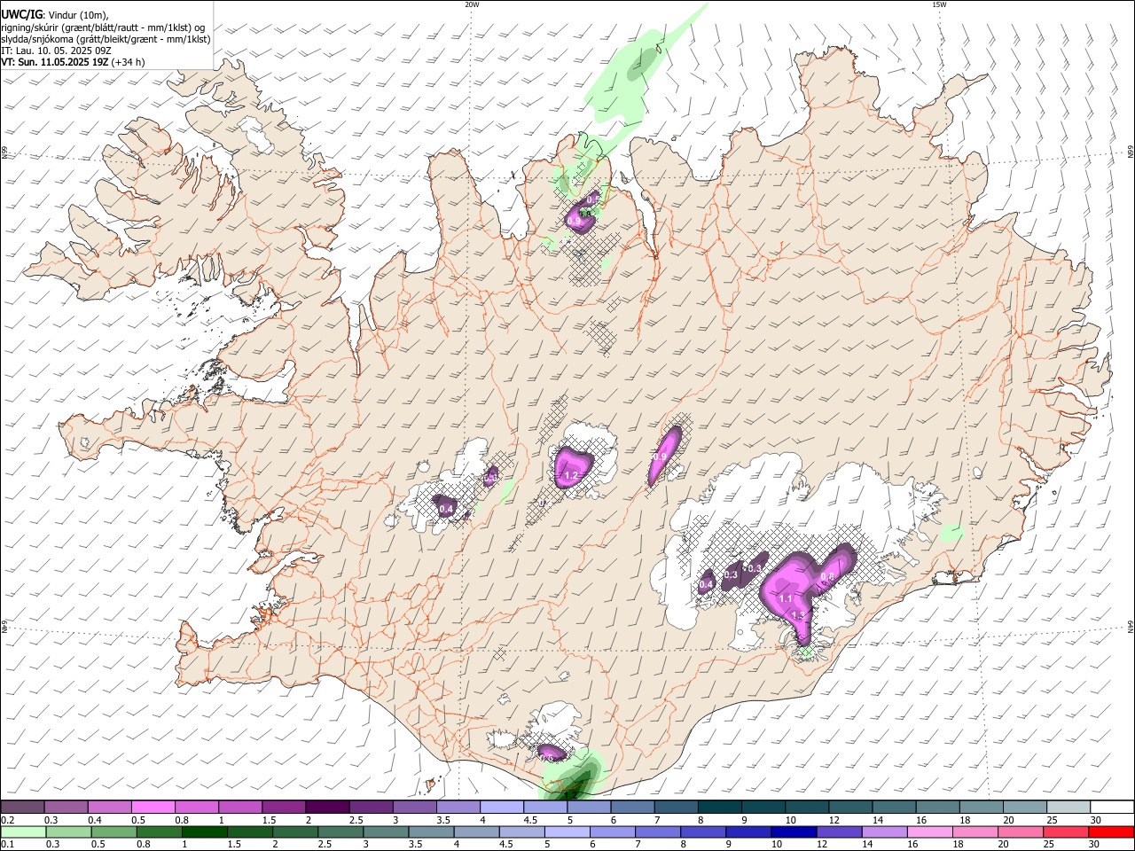Click the '15W' longitude label
This screenshot has height=851, width=1135.
[x=939, y=4]
